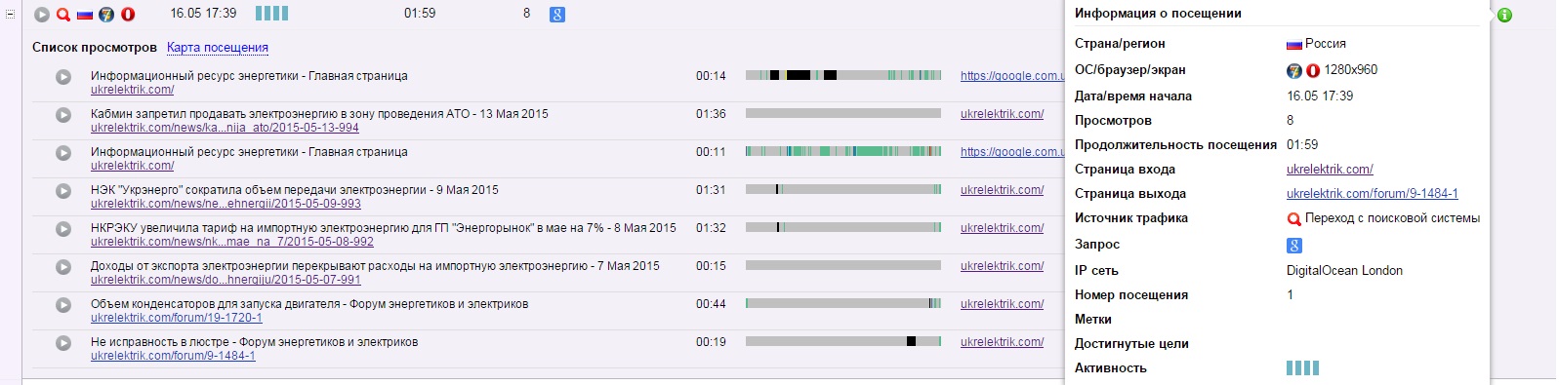Click the Google icon beside Запрос
The height and width of the screenshot is (385, 1559).
(1294, 246)
